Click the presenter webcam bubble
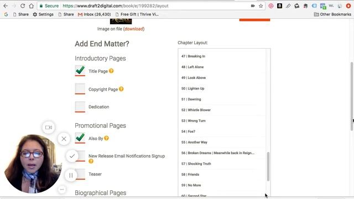 click(x=33, y=164)
